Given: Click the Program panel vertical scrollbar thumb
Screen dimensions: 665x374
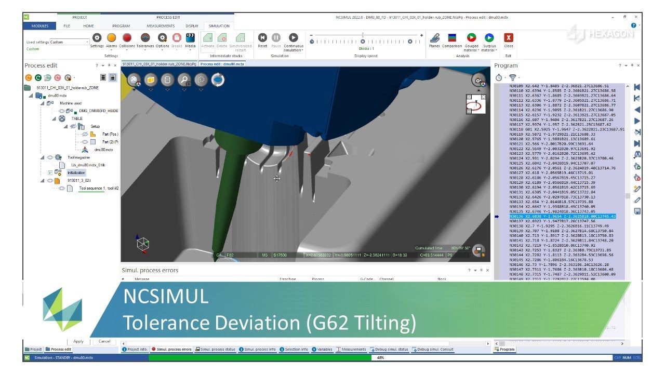Looking at the screenshot, I should 628,196.
